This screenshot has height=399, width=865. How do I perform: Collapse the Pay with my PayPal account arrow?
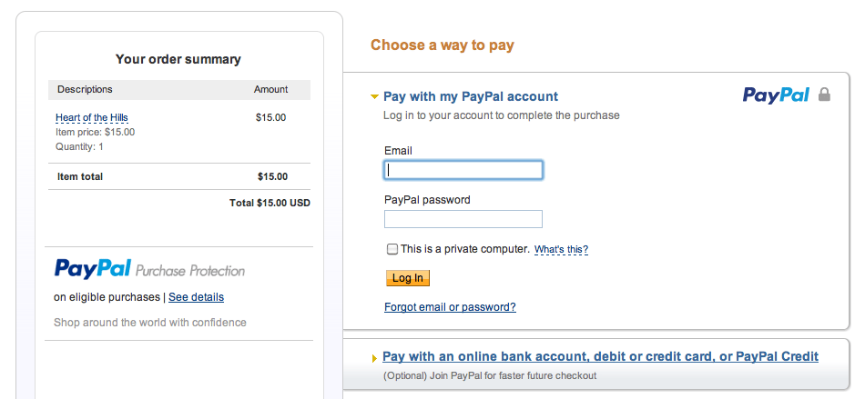[x=374, y=97]
